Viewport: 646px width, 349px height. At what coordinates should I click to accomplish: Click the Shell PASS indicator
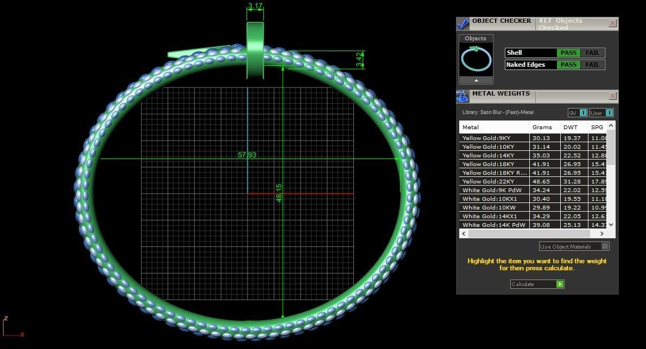(x=568, y=53)
